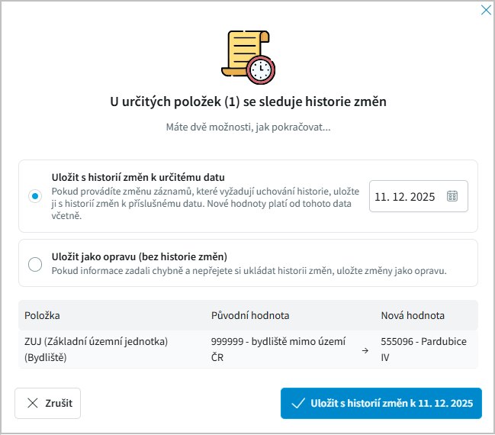Click the arrow between original and new value

click(x=365, y=350)
